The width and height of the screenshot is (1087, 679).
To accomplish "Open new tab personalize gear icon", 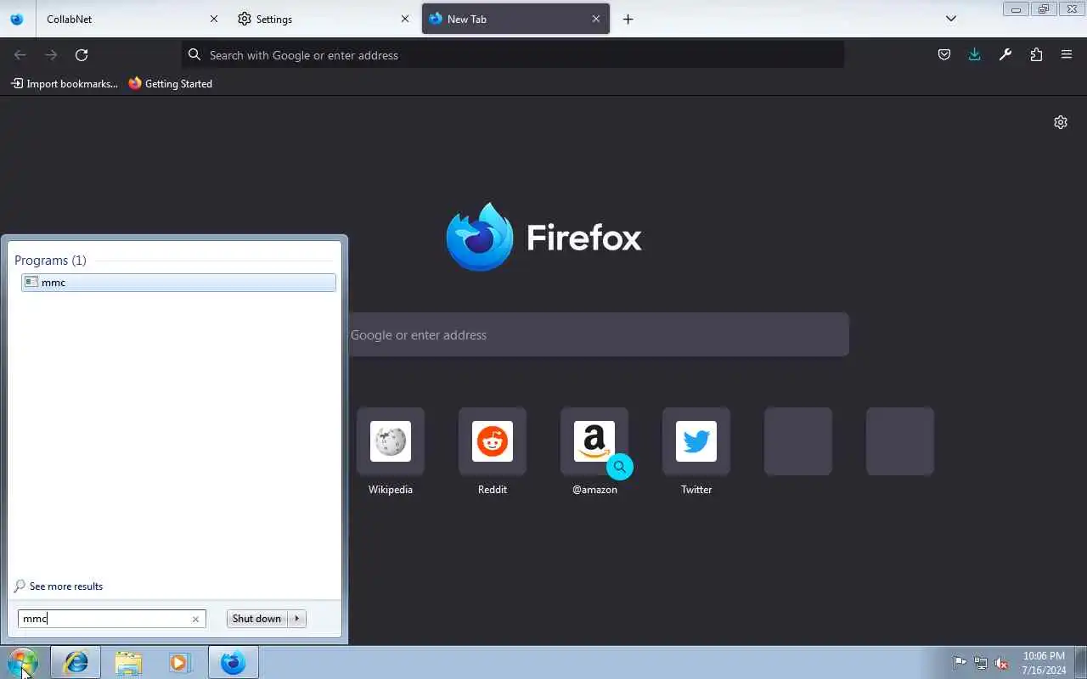I will pos(1061,122).
